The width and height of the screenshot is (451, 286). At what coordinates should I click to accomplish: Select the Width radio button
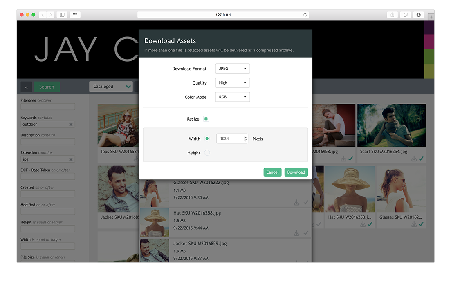(207, 139)
